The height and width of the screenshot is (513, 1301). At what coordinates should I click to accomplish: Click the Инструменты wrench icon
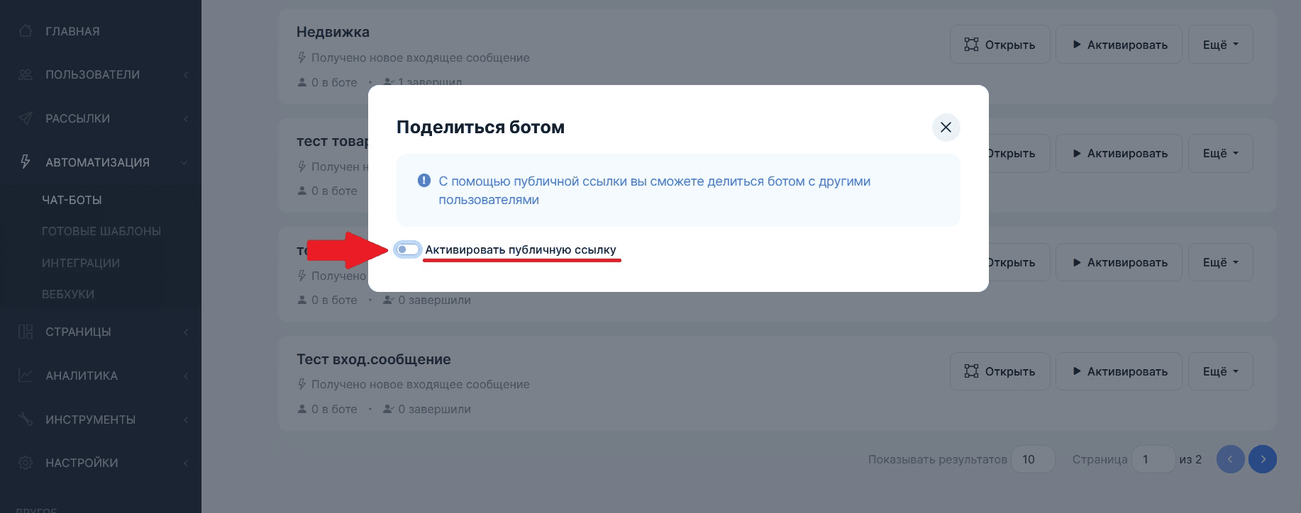click(x=26, y=419)
